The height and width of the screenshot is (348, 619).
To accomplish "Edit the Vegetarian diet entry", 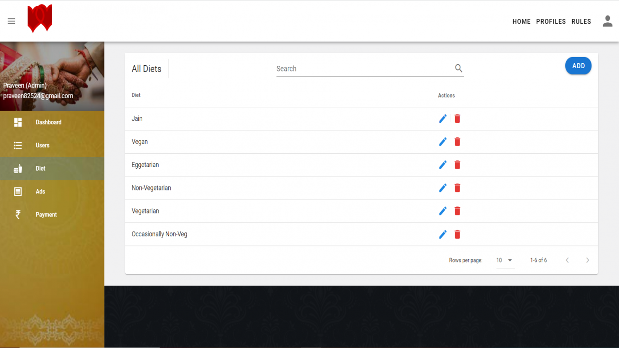I will point(442,211).
